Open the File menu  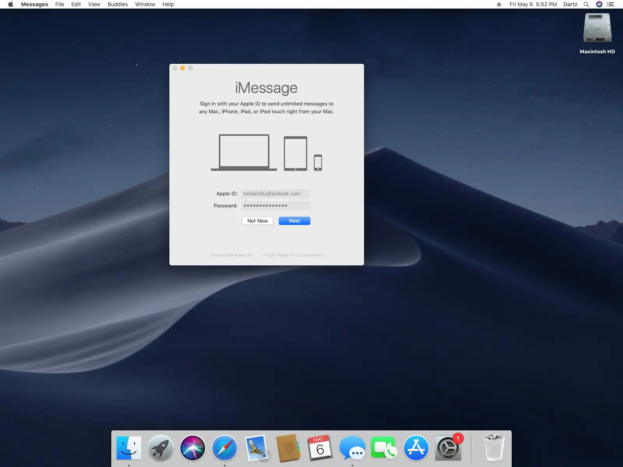pyautogui.click(x=60, y=4)
